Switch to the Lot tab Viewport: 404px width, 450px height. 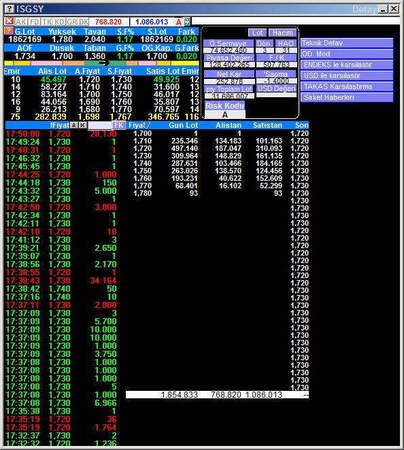coord(257,33)
